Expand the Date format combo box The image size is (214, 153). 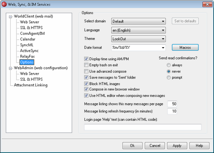click(x=163, y=48)
